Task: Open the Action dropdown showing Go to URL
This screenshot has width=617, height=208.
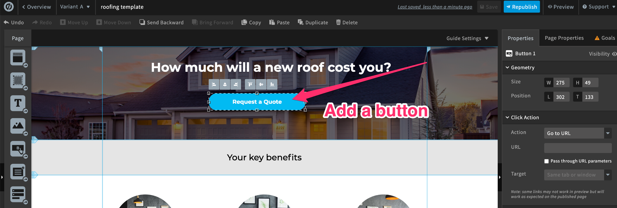Action: coord(578,133)
